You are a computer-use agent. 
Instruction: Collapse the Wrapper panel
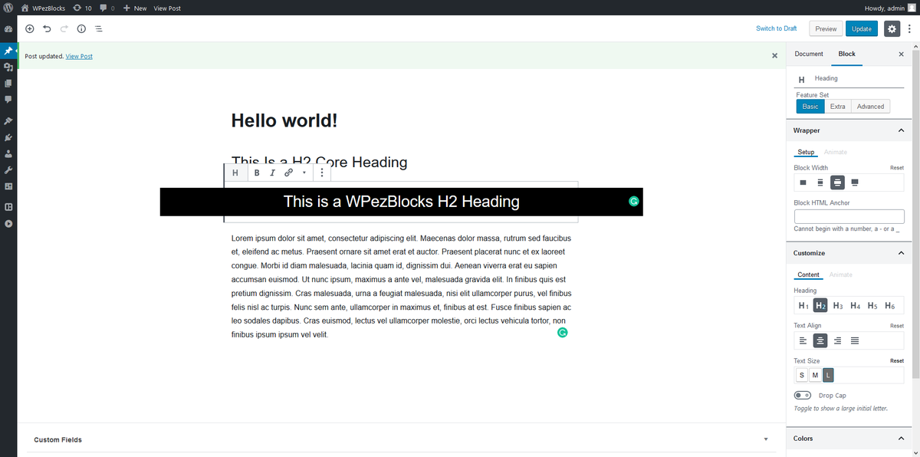tap(901, 130)
